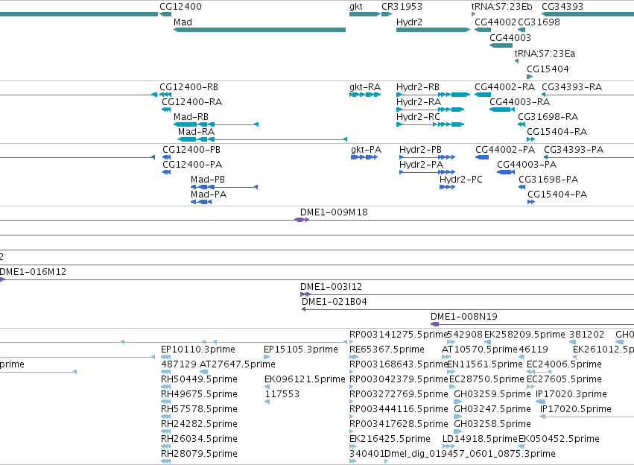Click the CG12400-PA protein
Image resolution: width=634 pixels, height=465 pixels.
click(167, 172)
